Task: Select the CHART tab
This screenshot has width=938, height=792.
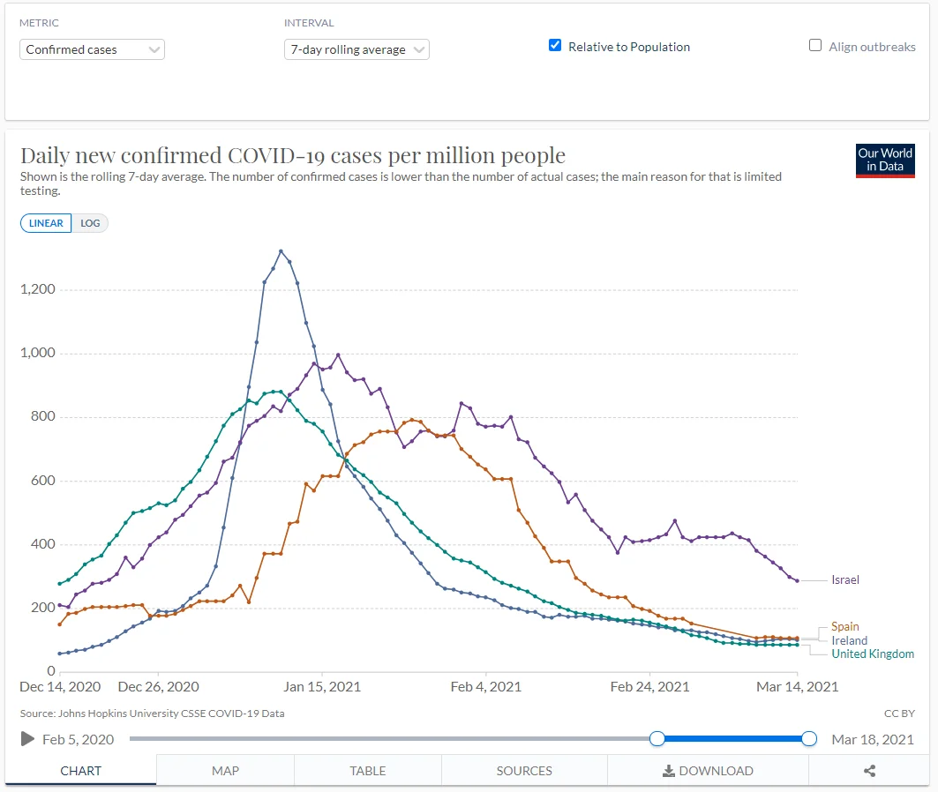Action: [80, 771]
